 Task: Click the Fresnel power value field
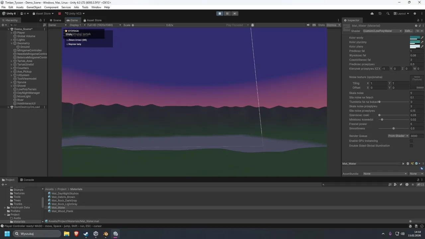point(417,124)
